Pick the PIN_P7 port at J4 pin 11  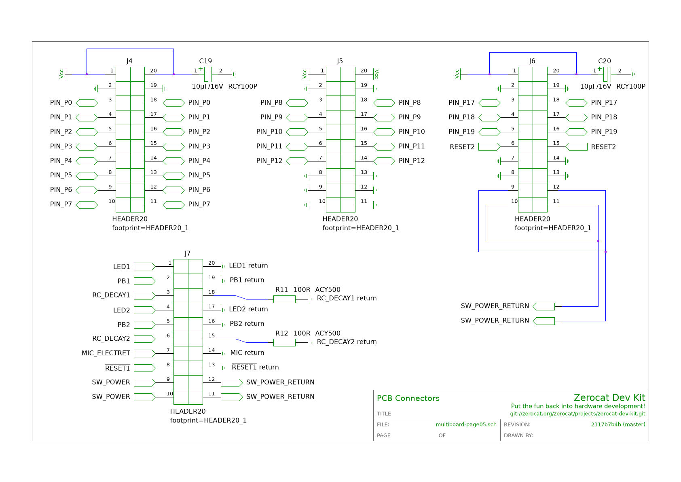point(174,205)
